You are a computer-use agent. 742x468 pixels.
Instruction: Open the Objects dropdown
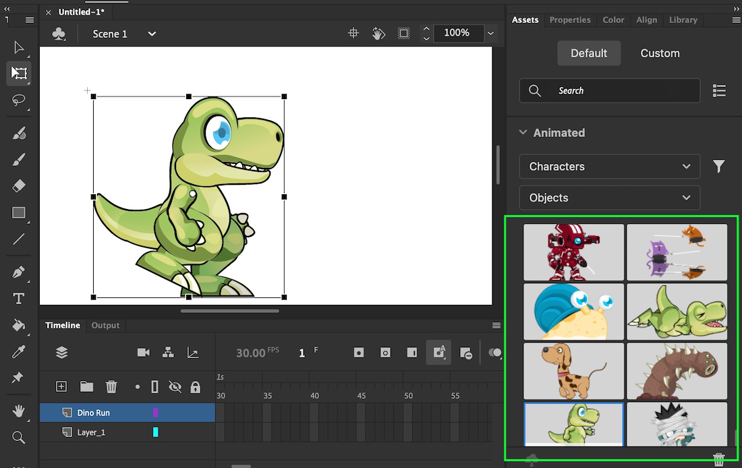(609, 198)
